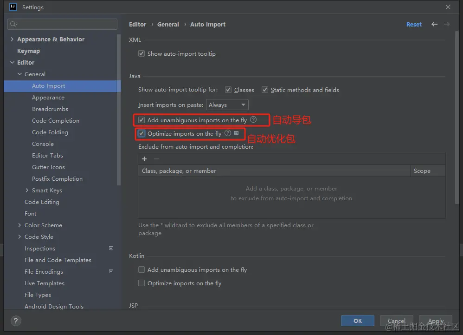
Task: Open the Appearance page under General
Action: coord(48,97)
